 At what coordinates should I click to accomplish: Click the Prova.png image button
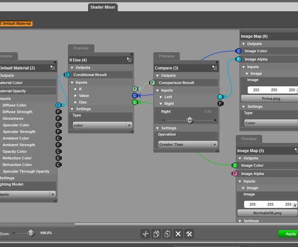click(270, 99)
